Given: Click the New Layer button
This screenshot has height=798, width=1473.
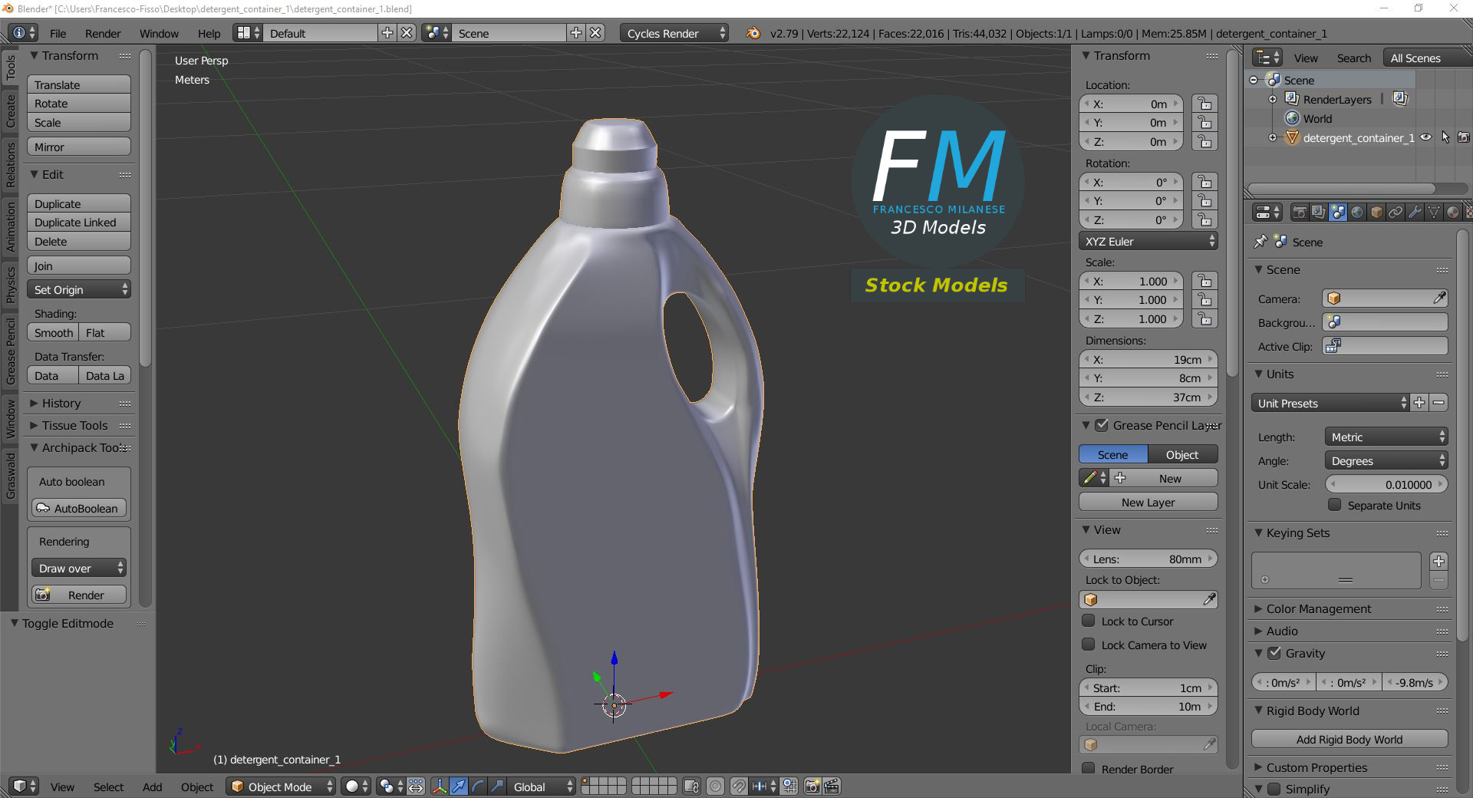Looking at the screenshot, I should 1148,502.
